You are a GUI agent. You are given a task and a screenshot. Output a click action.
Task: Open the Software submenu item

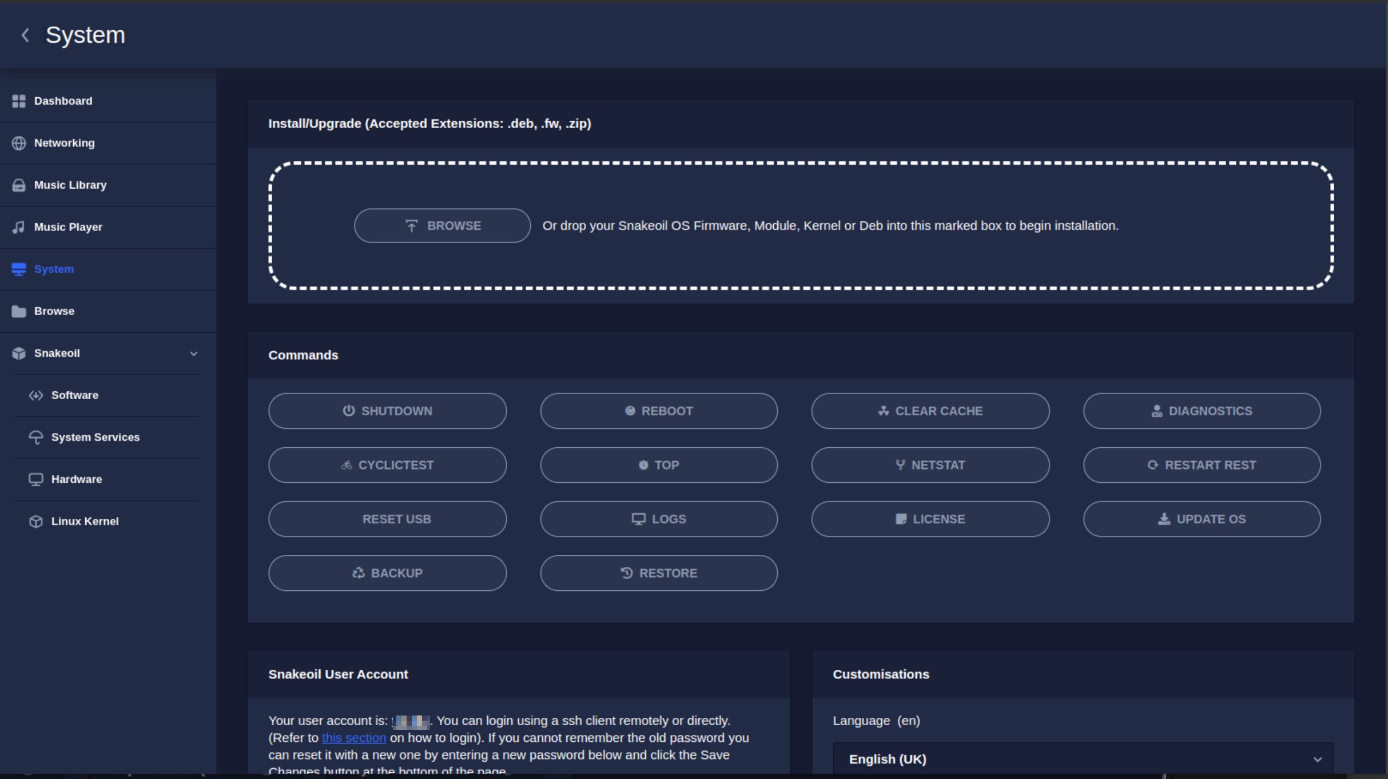coord(106,395)
